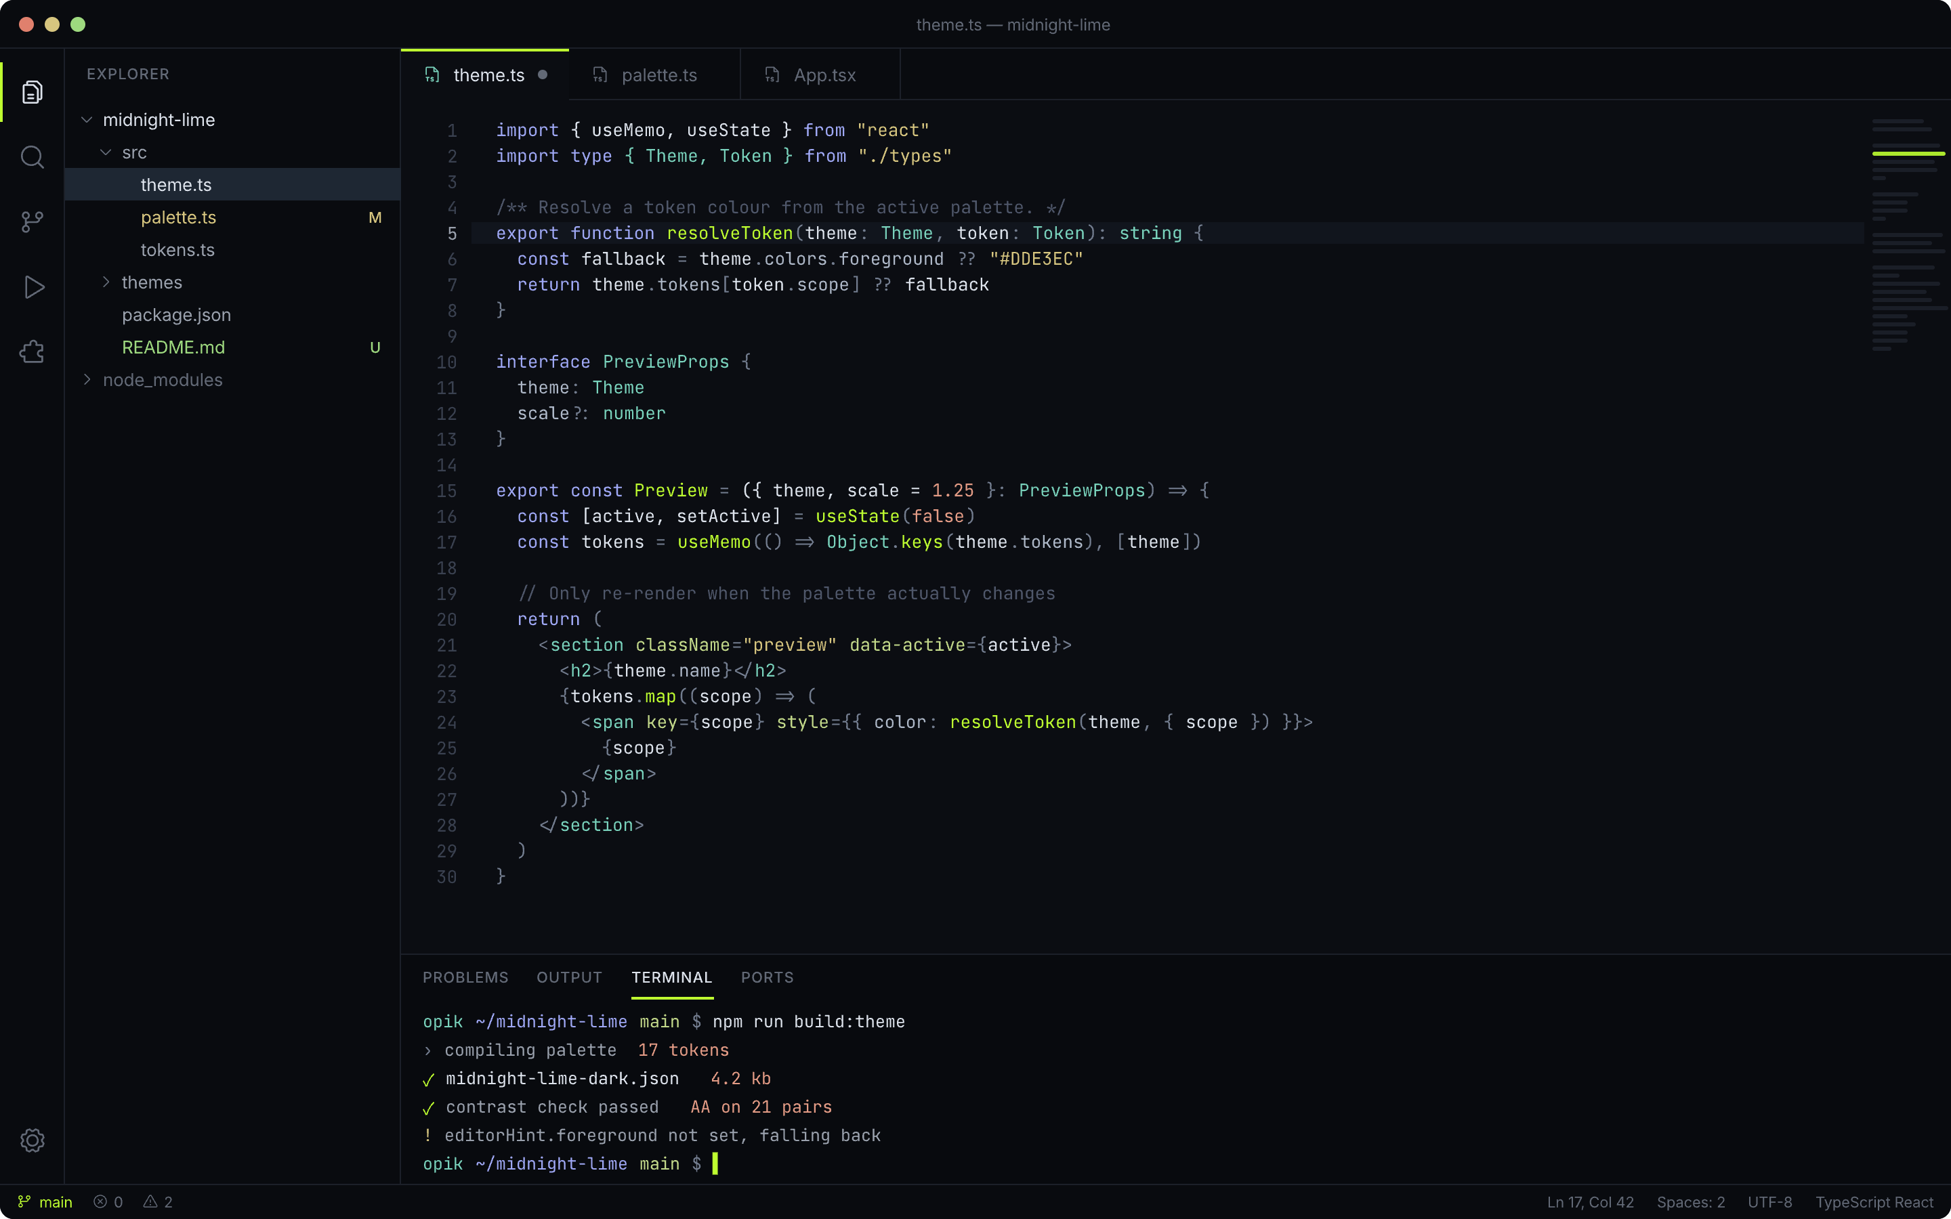Click the errors count icon in status bar

[100, 1202]
